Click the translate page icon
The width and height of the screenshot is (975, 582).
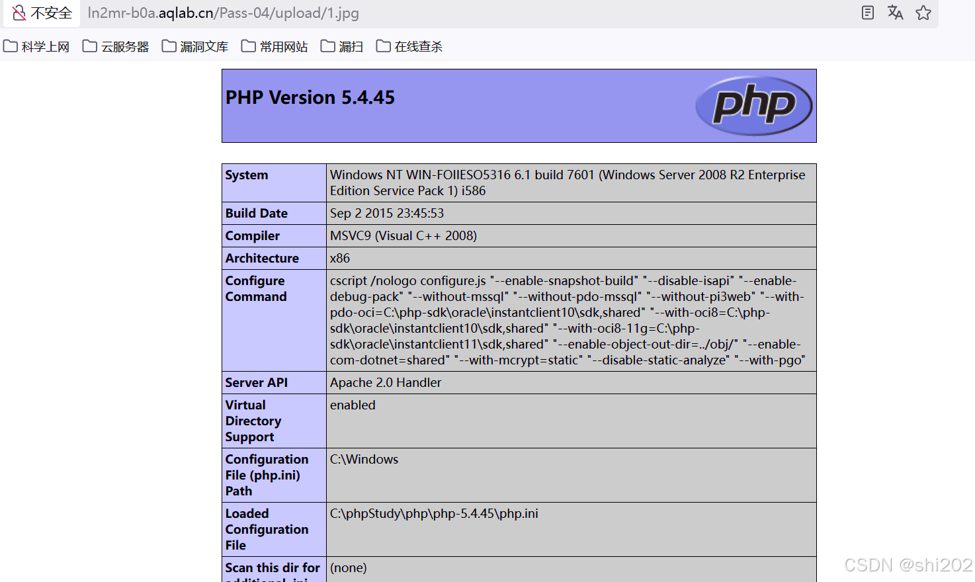click(896, 13)
